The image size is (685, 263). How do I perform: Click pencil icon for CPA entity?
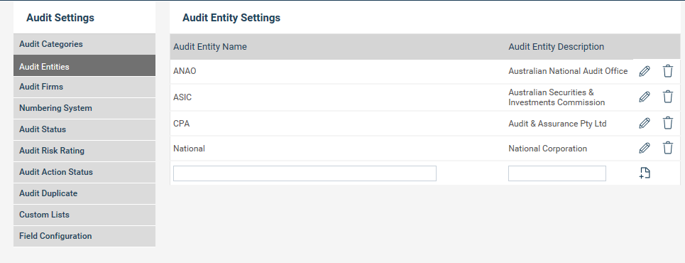[x=645, y=123]
